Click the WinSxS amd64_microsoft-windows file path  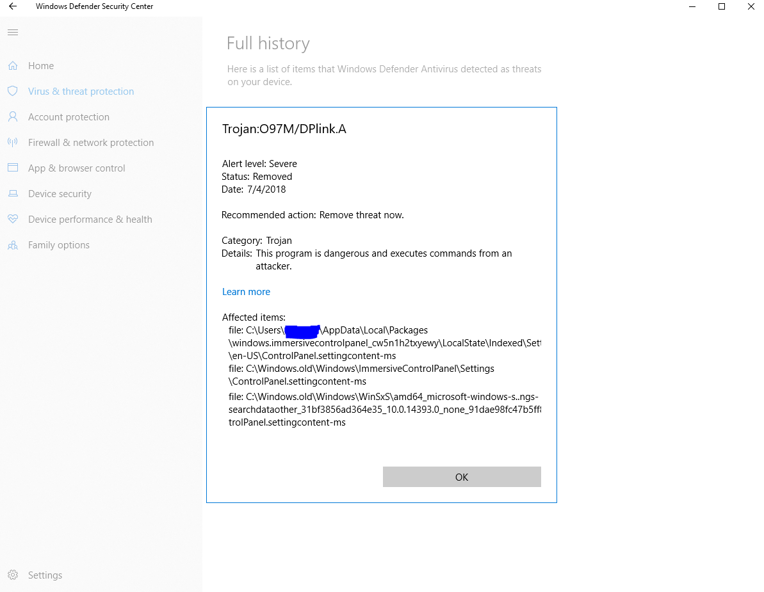[x=384, y=410]
